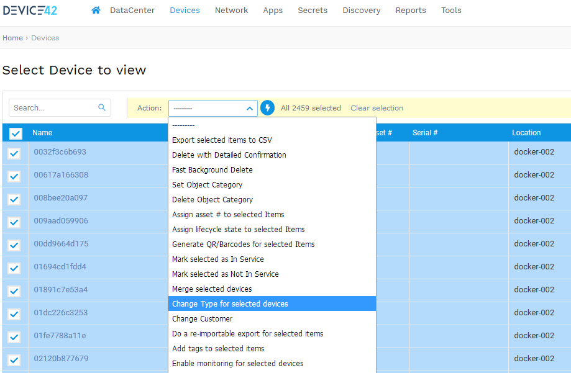Image resolution: width=571 pixels, height=373 pixels.
Task: Click the Home breadcrumb link
Action: click(x=12, y=38)
